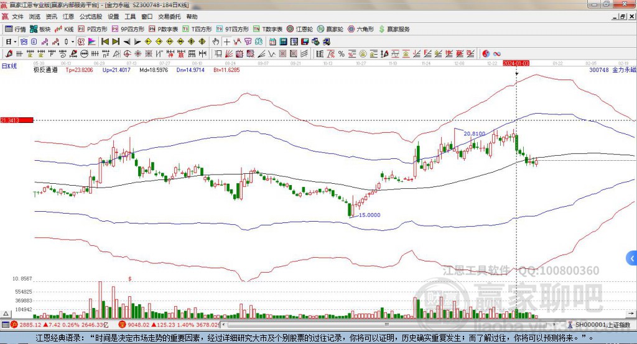The width and height of the screenshot is (637, 344).
Task: Open the calendar date icon
Action: tap(272, 42)
